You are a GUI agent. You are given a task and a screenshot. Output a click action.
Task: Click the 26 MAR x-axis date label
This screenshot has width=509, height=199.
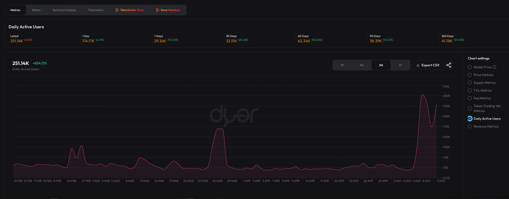pyautogui.click(x=218, y=181)
